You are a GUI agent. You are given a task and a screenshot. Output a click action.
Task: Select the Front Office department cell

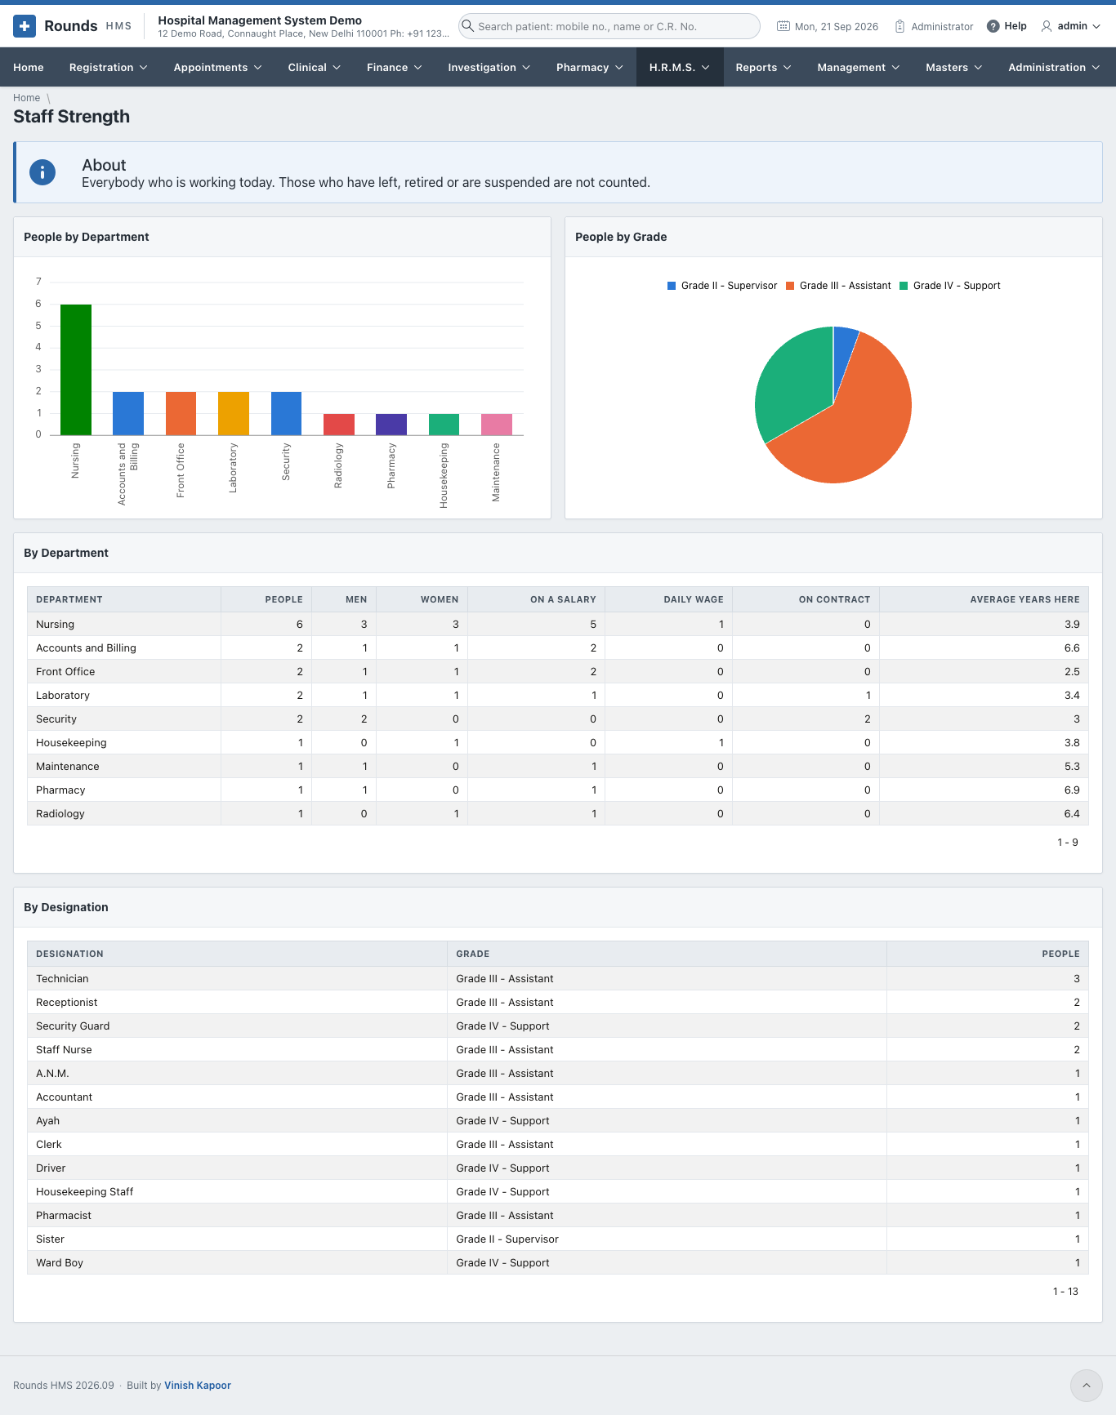point(124,671)
